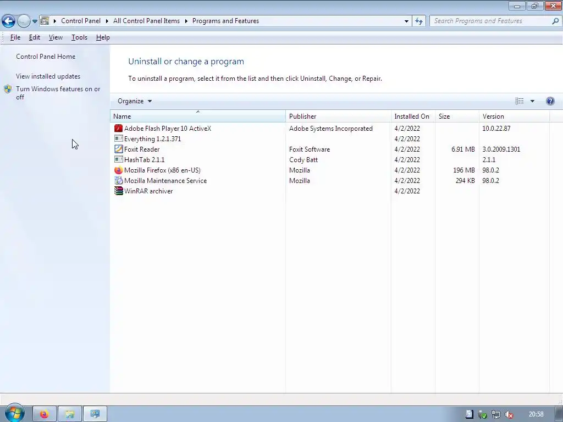The height and width of the screenshot is (422, 563).
Task: Click the WinRAR archiver program icon
Action: (x=118, y=191)
